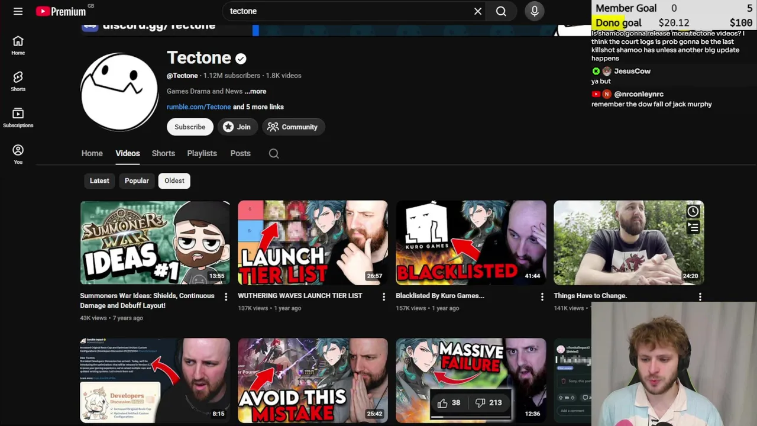Open options menu for Summoners War video
The width and height of the screenshot is (757, 426).
pos(225,296)
